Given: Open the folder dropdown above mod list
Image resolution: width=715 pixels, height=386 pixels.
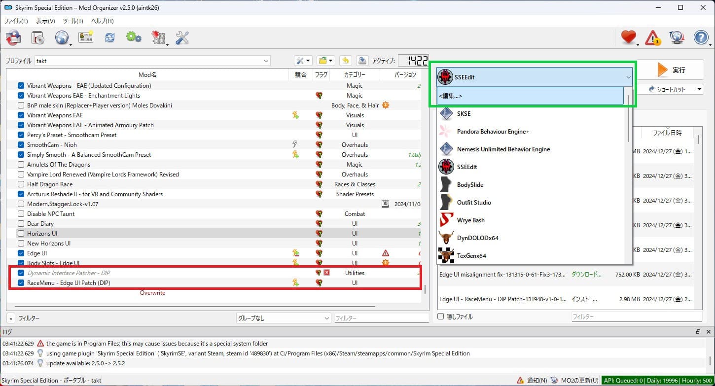Looking at the screenshot, I should (326, 61).
